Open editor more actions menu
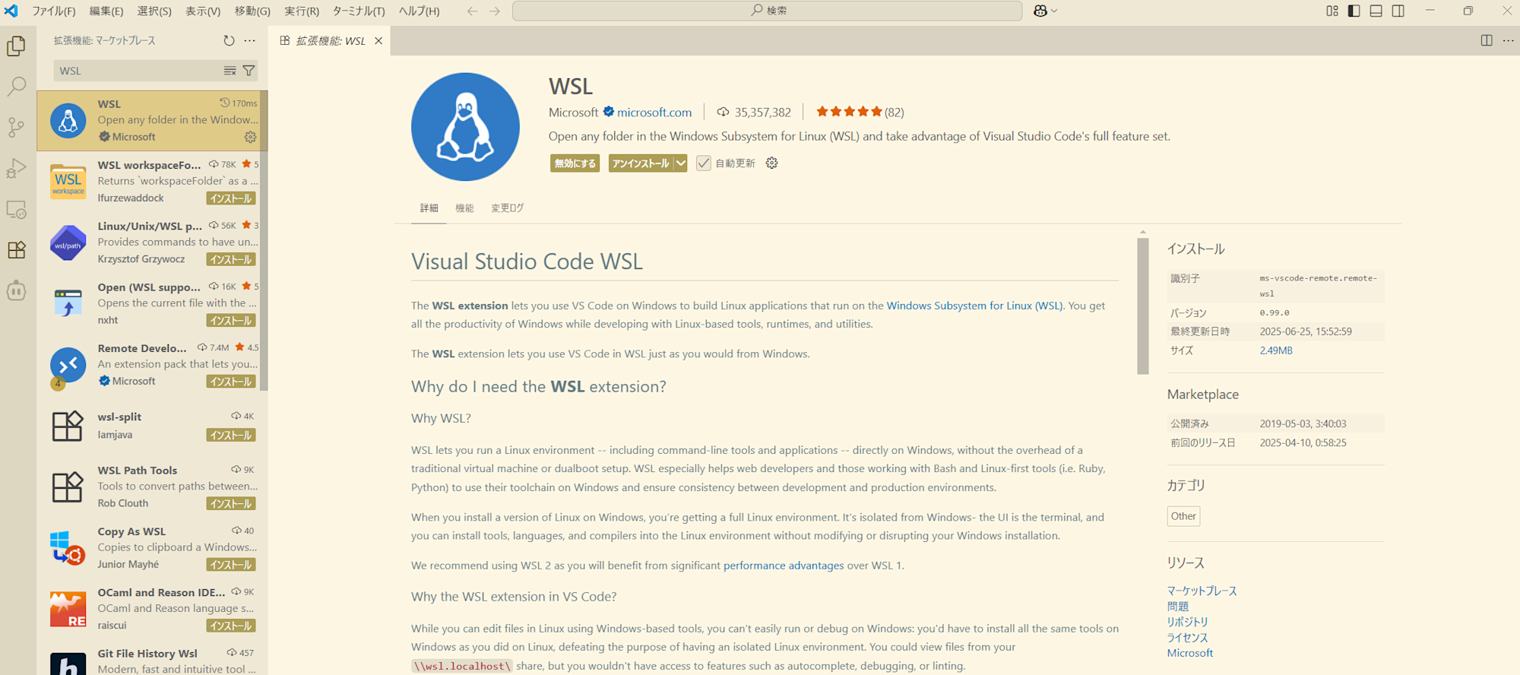1520x675 pixels. coord(1509,41)
